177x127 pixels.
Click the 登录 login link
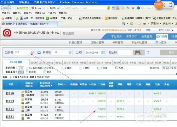click(x=139, y=30)
